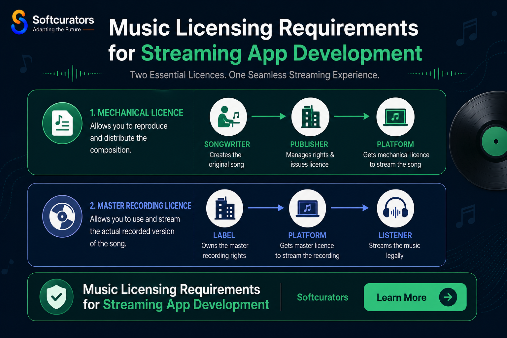
Task: Click the Softcurators link in footer banner
Action: point(322,297)
